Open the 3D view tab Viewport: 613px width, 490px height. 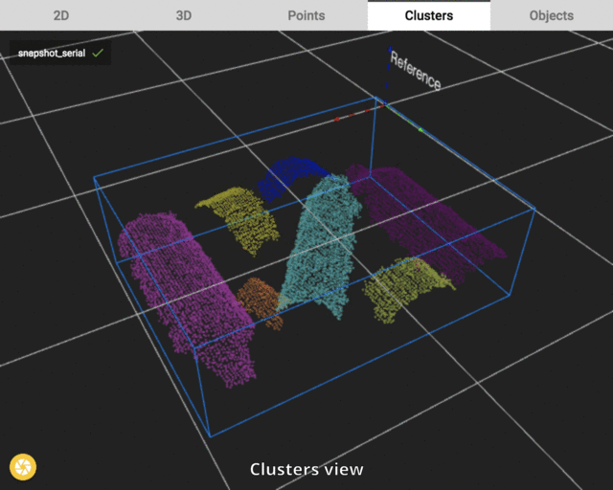coord(184,15)
